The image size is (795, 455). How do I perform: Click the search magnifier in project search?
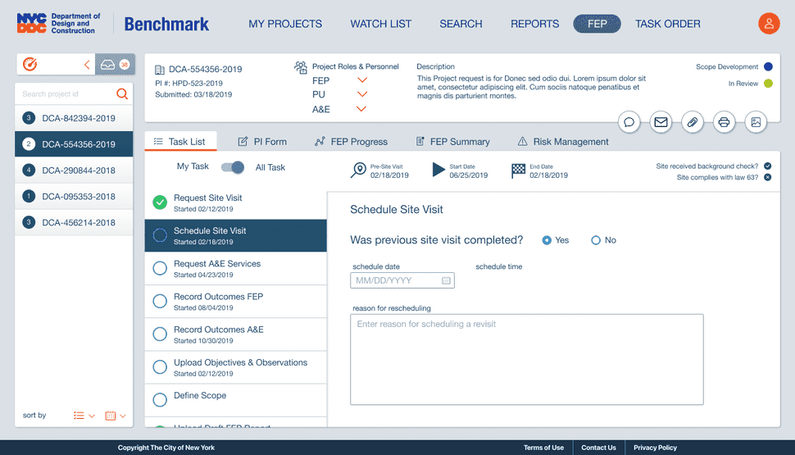coord(121,93)
